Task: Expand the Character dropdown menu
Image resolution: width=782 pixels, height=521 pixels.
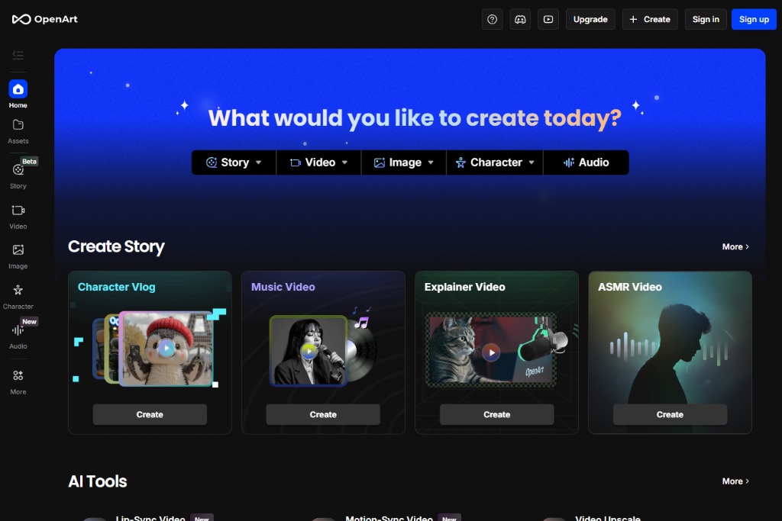Action: coord(495,162)
